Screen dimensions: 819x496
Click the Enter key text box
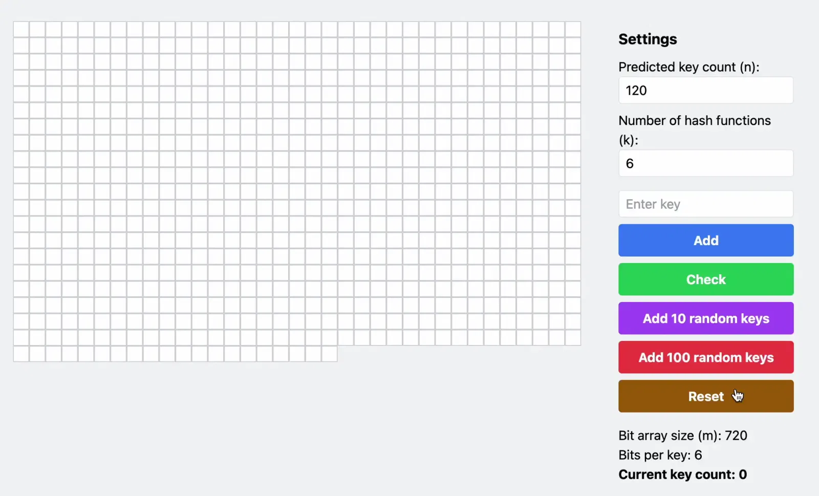(705, 204)
